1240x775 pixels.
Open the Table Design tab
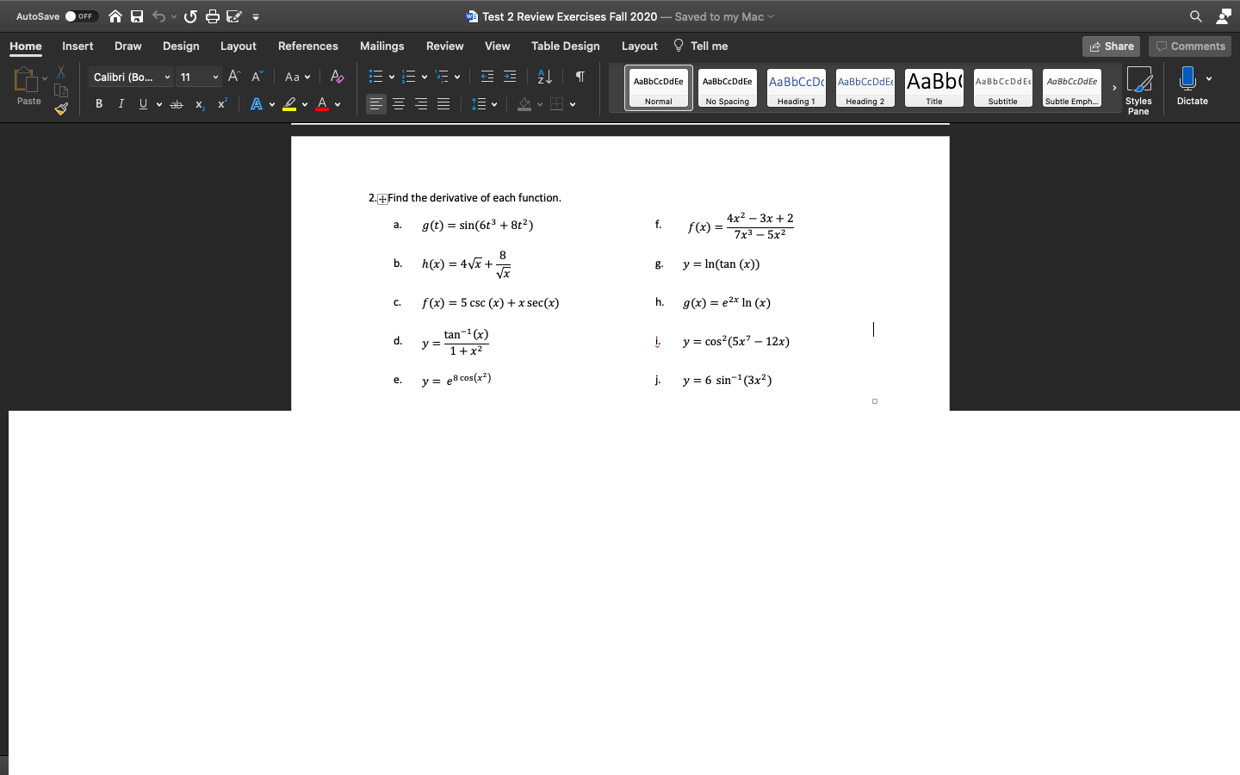565,46
